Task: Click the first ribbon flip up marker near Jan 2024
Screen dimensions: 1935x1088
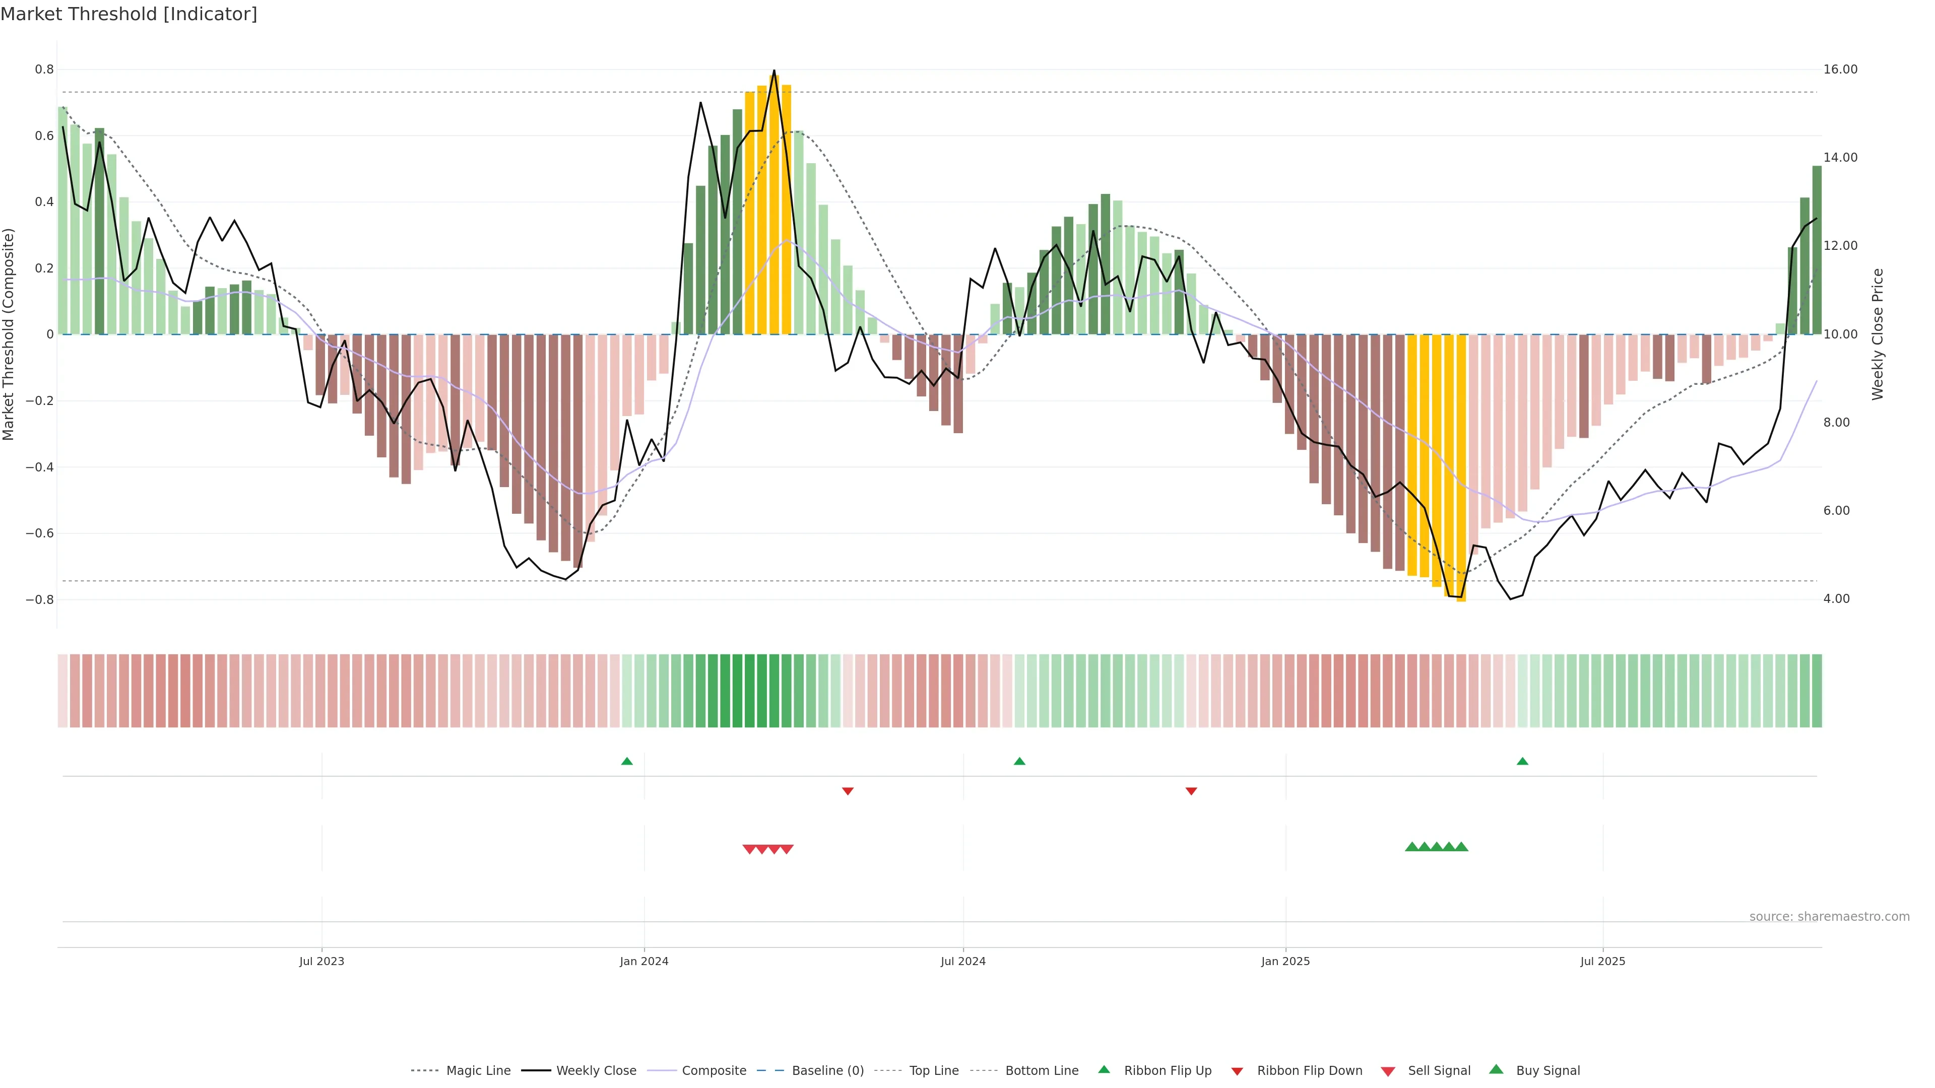Action: click(x=626, y=762)
